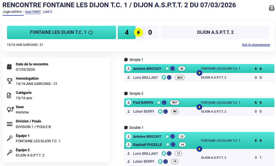
Task: Click the trophy icon next to Homologation
Action: (x=9, y=81)
